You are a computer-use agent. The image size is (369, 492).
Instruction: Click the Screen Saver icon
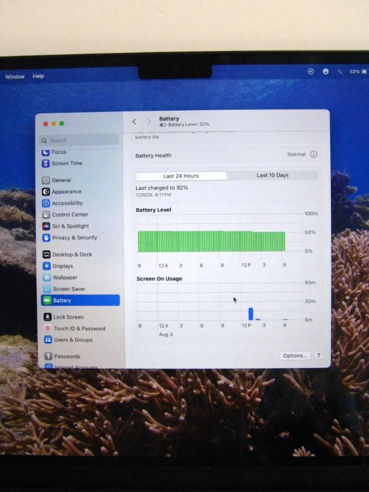pyautogui.click(x=47, y=289)
